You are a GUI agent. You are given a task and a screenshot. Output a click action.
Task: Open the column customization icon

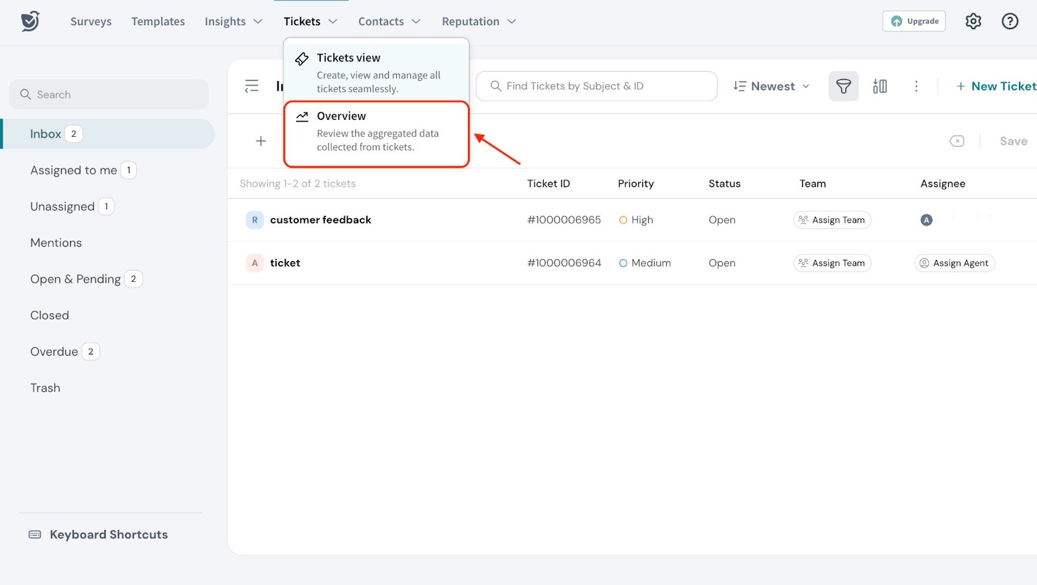880,86
